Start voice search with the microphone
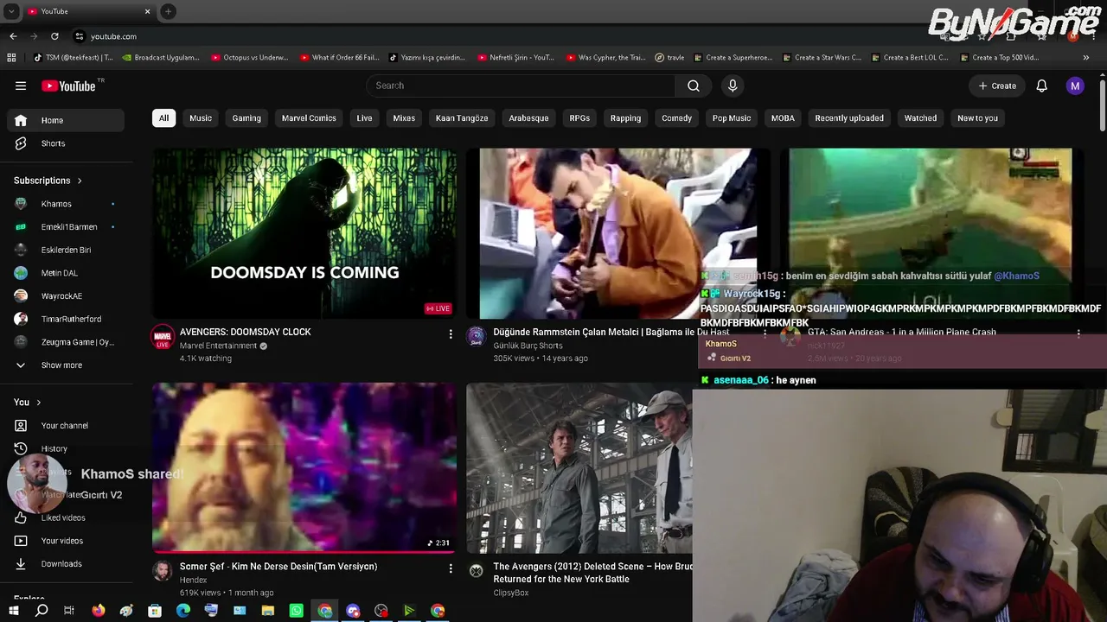Image resolution: width=1107 pixels, height=622 pixels. [733, 86]
